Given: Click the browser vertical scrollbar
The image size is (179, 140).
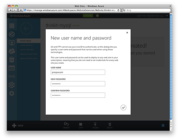Looking at the screenshot, I should (x=171, y=67).
